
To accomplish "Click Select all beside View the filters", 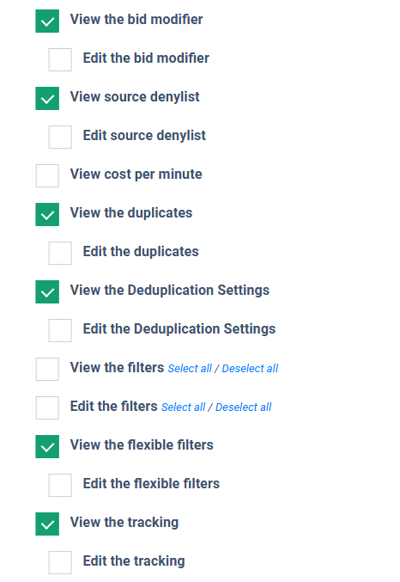I will [x=190, y=369].
